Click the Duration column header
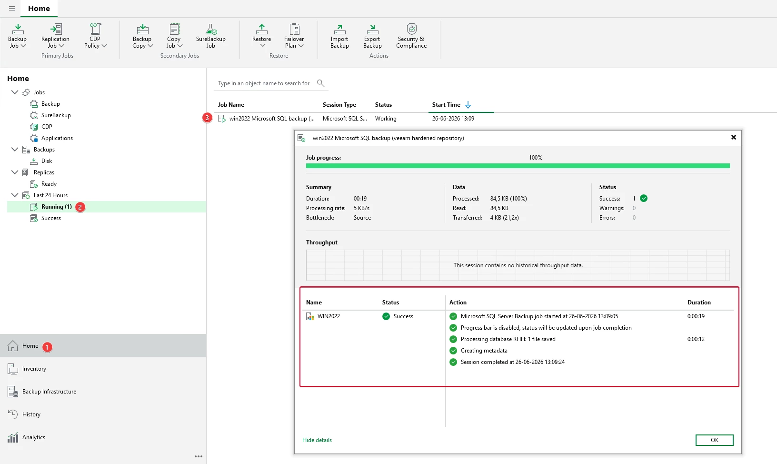The width and height of the screenshot is (777, 464). [699, 303]
